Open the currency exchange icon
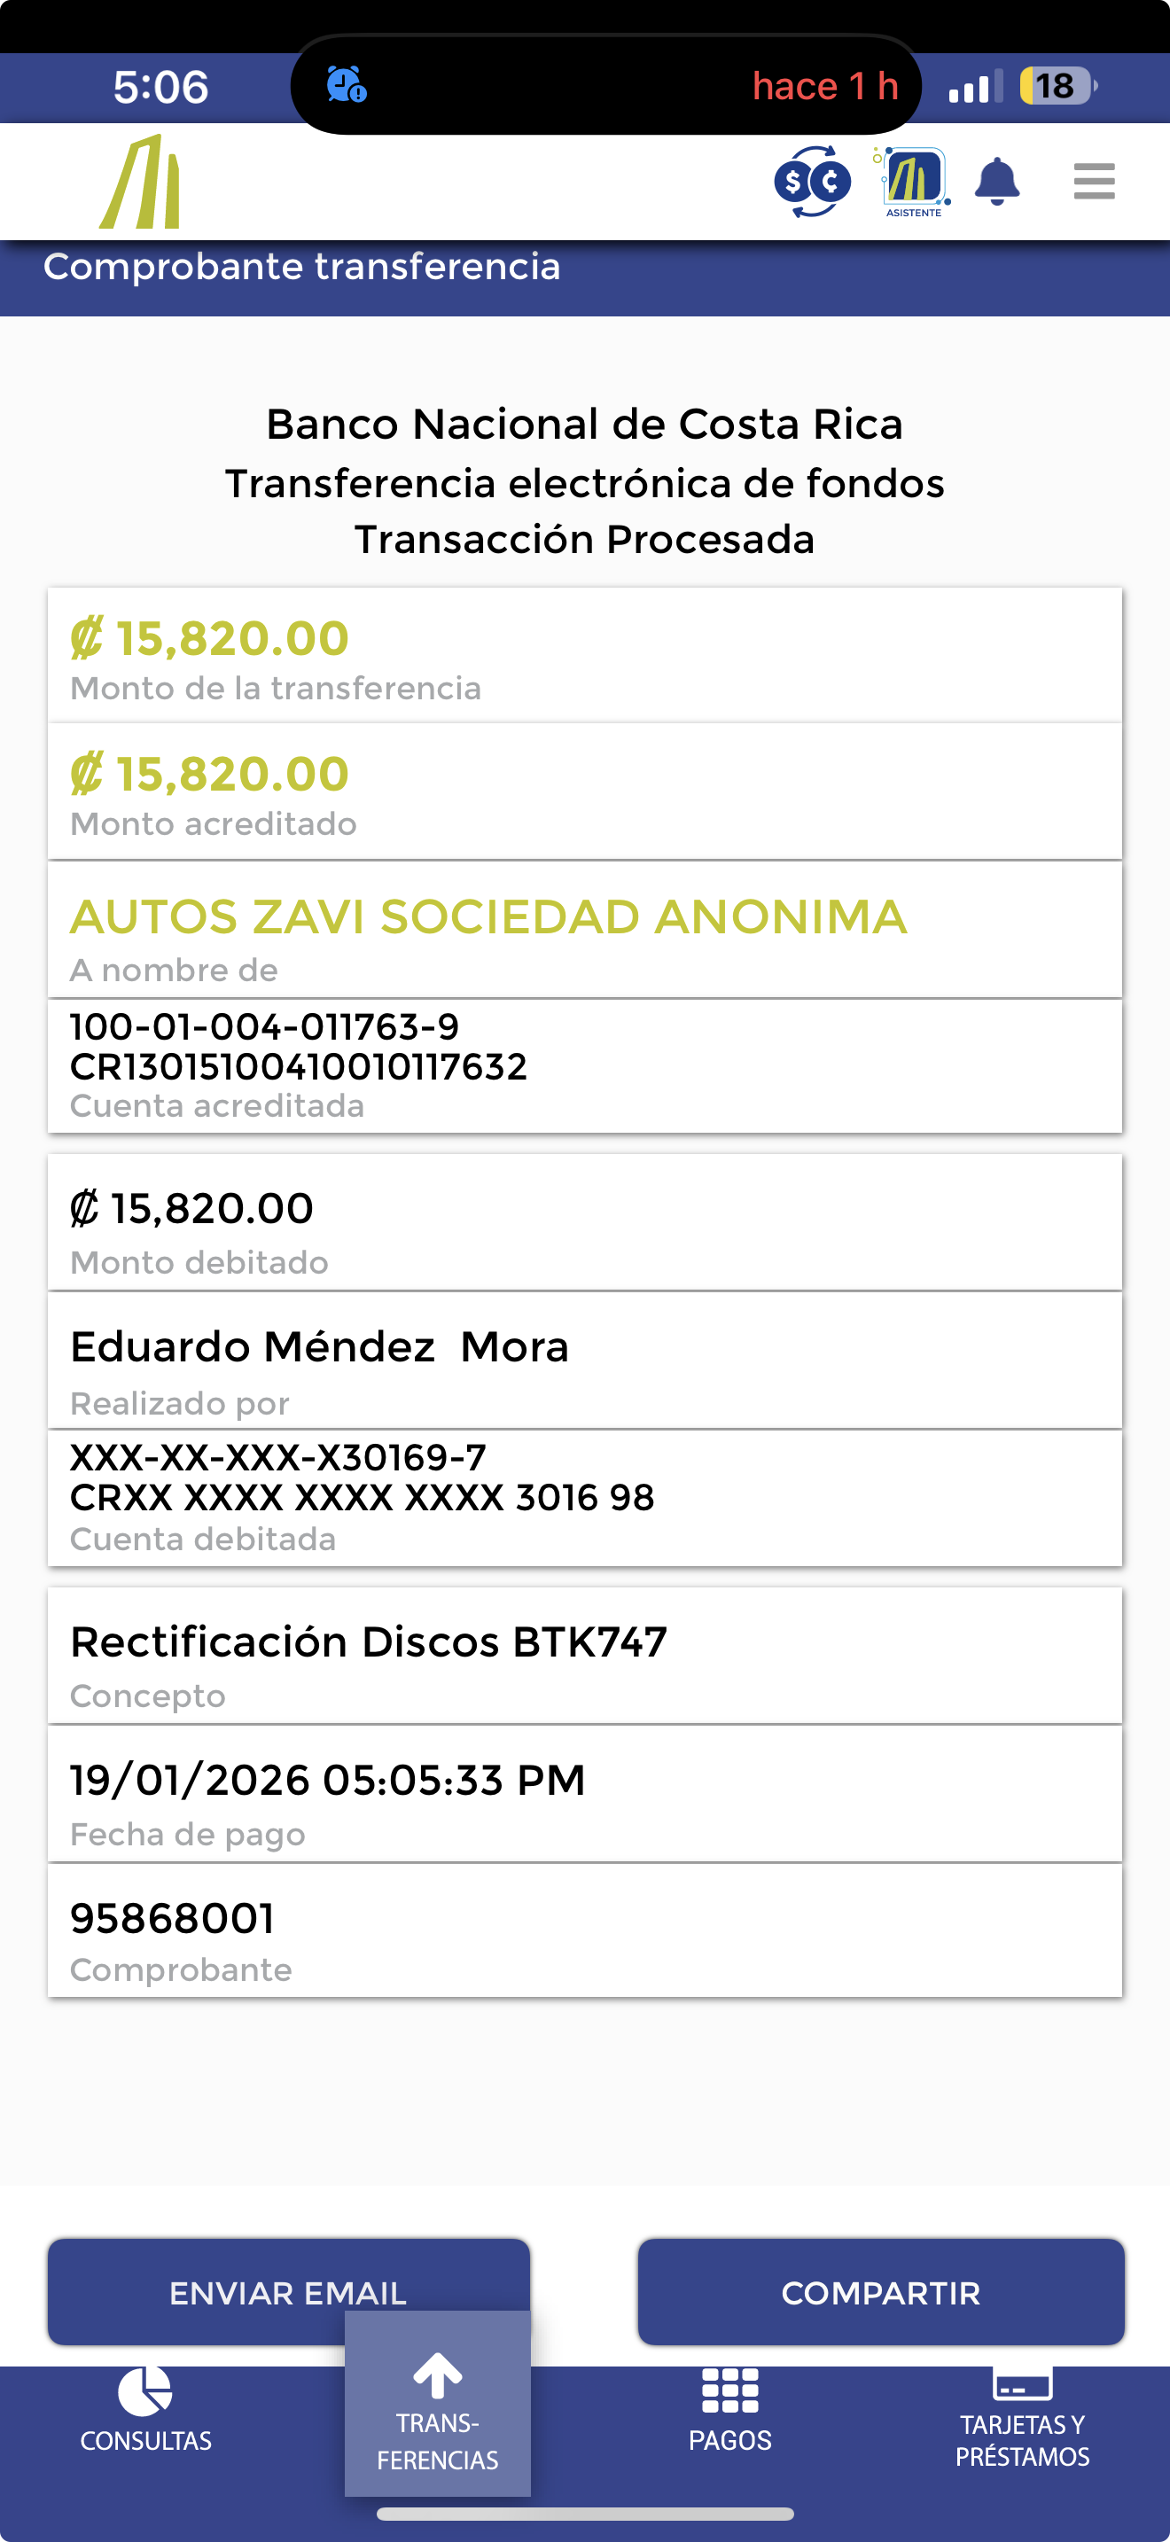The height and width of the screenshot is (2542, 1170). click(x=812, y=182)
